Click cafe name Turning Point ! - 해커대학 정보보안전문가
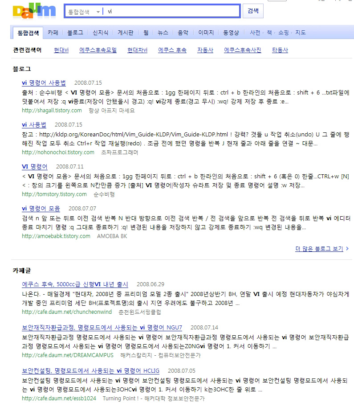The width and height of the screenshot is (354, 407). point(154,398)
